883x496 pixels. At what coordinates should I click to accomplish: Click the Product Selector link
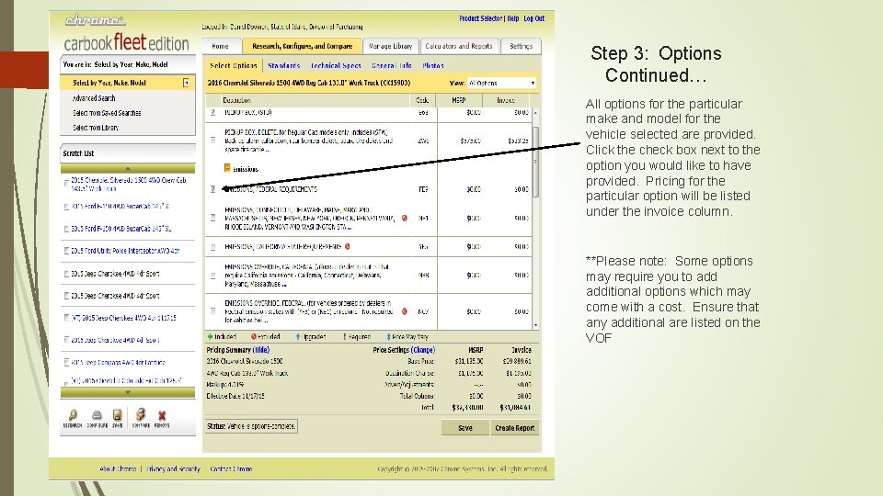[480, 18]
